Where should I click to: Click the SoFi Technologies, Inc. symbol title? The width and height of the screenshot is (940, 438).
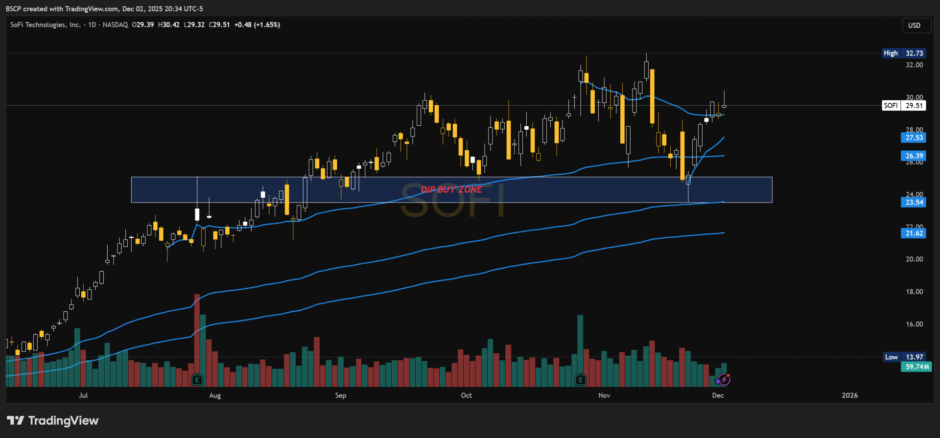coord(46,24)
